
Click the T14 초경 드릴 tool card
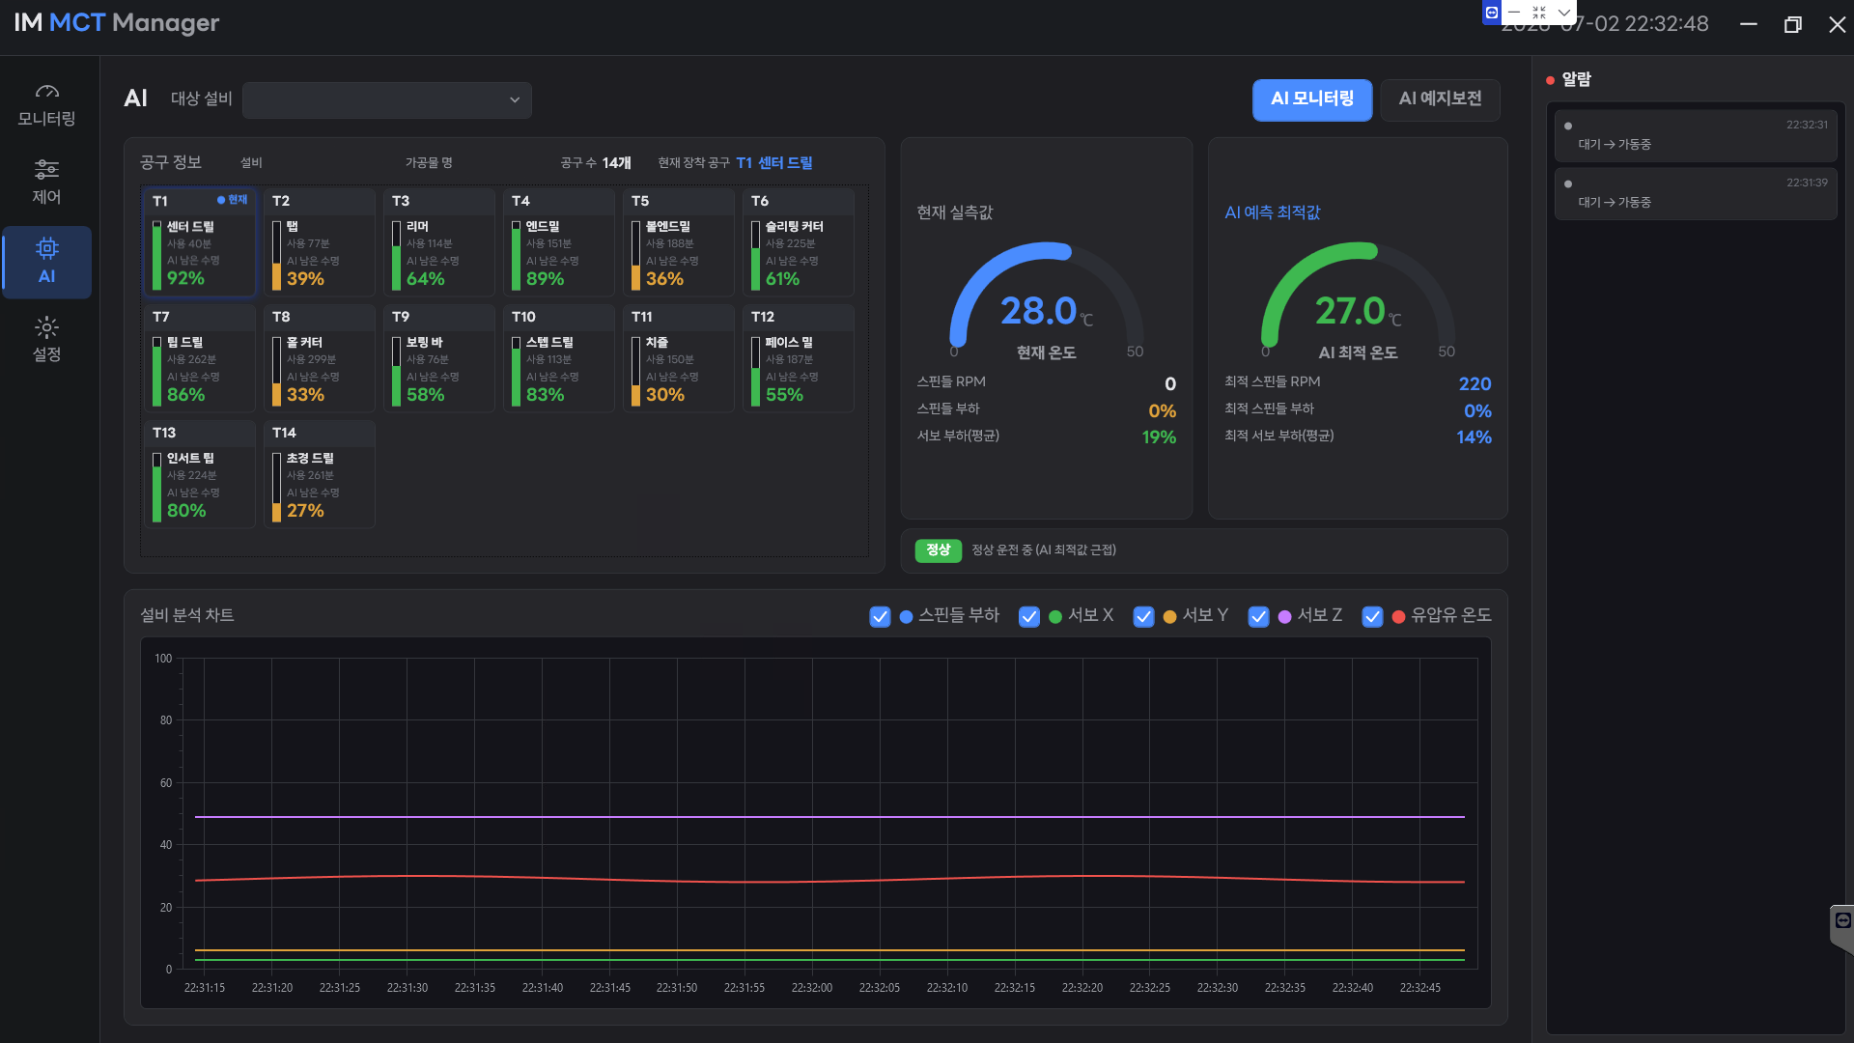(x=320, y=474)
